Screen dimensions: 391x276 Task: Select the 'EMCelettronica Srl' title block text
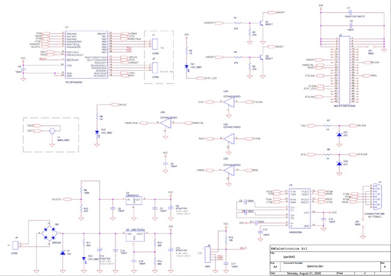pyautogui.click(x=289, y=248)
